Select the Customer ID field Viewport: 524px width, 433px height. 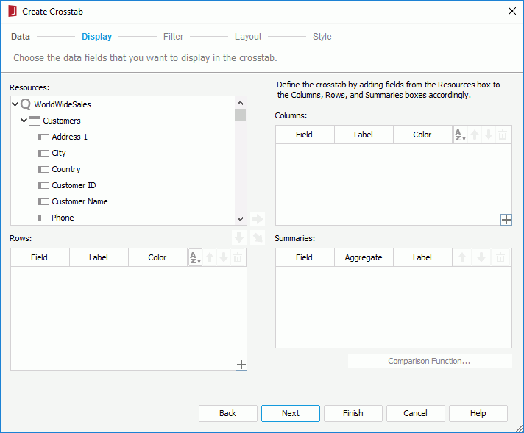click(74, 185)
